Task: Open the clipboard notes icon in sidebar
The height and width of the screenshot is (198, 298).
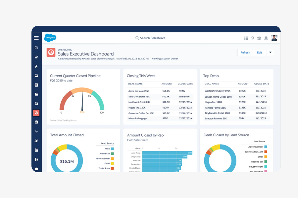Action: pos(36,85)
